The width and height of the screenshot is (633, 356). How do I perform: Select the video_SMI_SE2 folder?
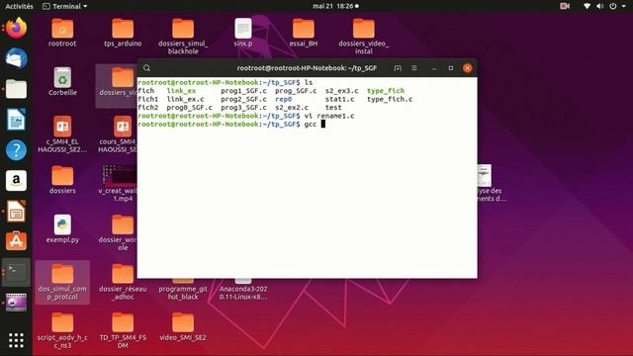pyautogui.click(x=183, y=327)
